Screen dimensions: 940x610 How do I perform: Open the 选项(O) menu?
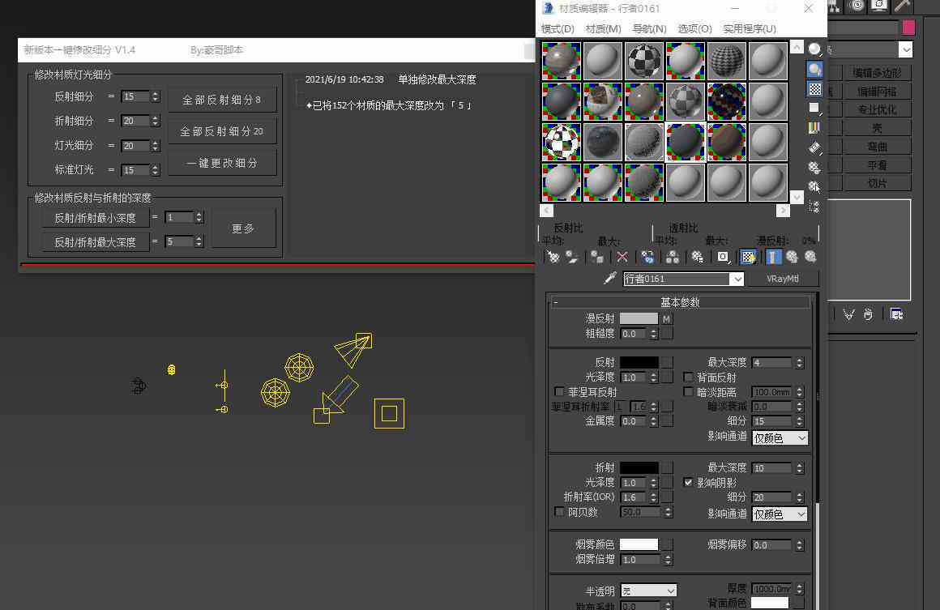694,29
